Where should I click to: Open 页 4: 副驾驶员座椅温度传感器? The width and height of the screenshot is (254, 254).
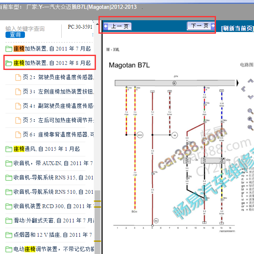pos(55,106)
